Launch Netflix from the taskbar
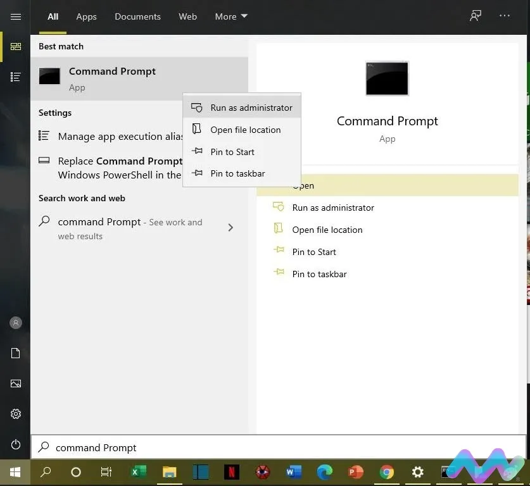 [x=231, y=472]
